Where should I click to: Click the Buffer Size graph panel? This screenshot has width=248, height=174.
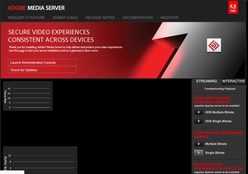40,160
